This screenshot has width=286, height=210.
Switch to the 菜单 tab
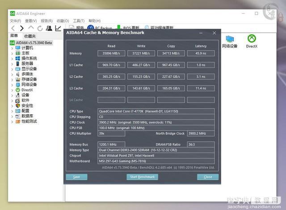14,36
